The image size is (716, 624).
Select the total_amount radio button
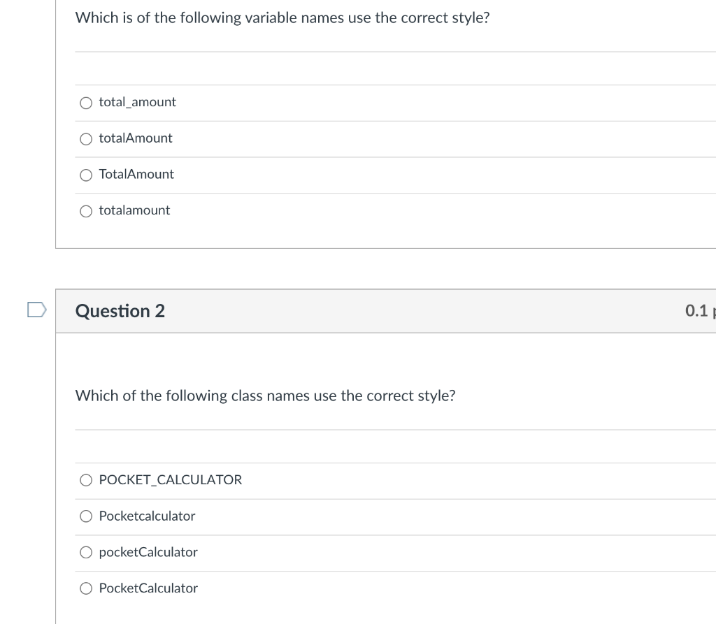(85, 103)
